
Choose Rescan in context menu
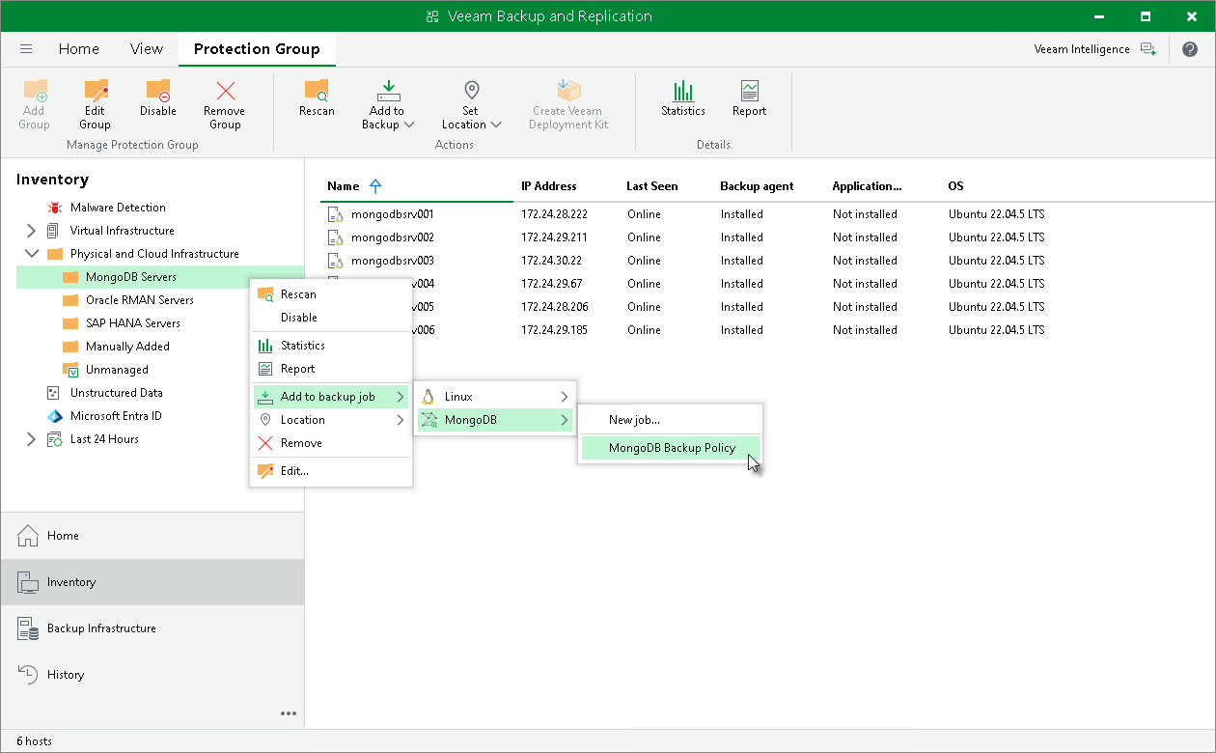[331, 294]
